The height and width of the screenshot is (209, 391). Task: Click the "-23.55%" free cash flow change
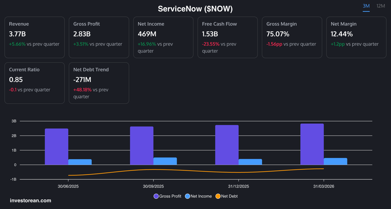coord(211,44)
